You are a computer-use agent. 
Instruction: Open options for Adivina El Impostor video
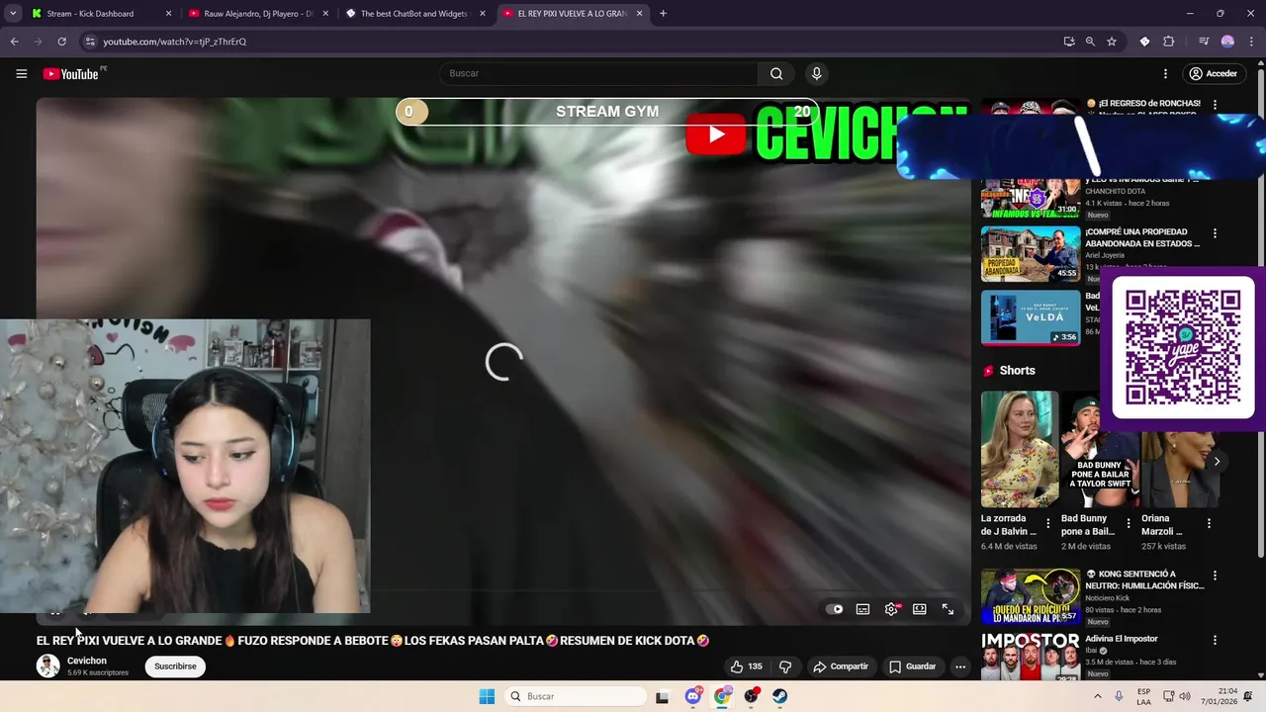[x=1215, y=640]
